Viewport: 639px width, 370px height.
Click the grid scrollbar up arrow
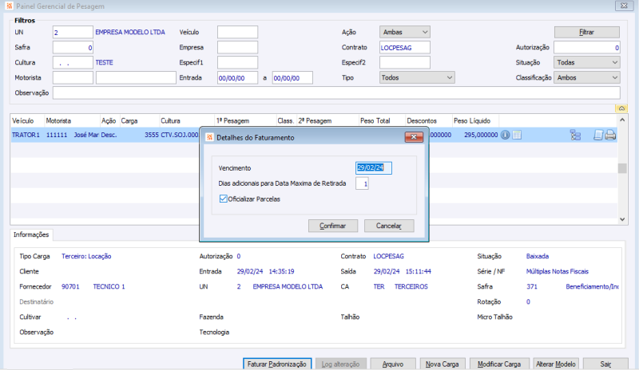(622, 120)
